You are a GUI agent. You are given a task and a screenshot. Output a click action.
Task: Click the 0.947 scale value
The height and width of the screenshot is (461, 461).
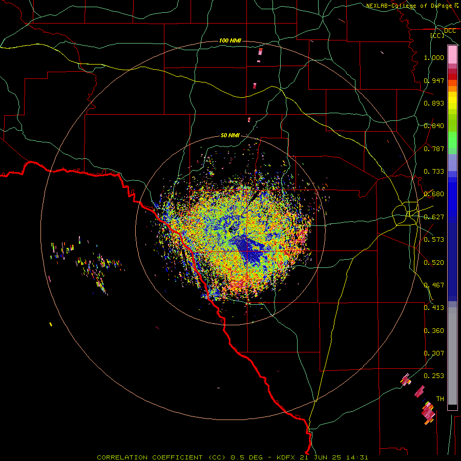click(x=434, y=80)
